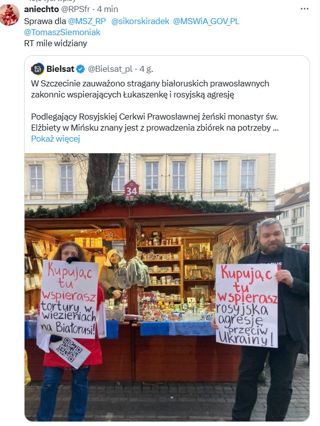Image resolution: width=320 pixels, height=426 pixels.
Task: Open the 4 min timestamp
Action: click(x=107, y=9)
